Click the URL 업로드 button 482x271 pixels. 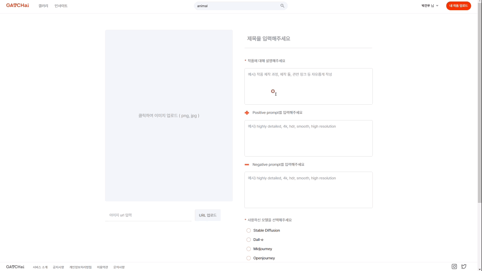pyautogui.click(x=207, y=215)
